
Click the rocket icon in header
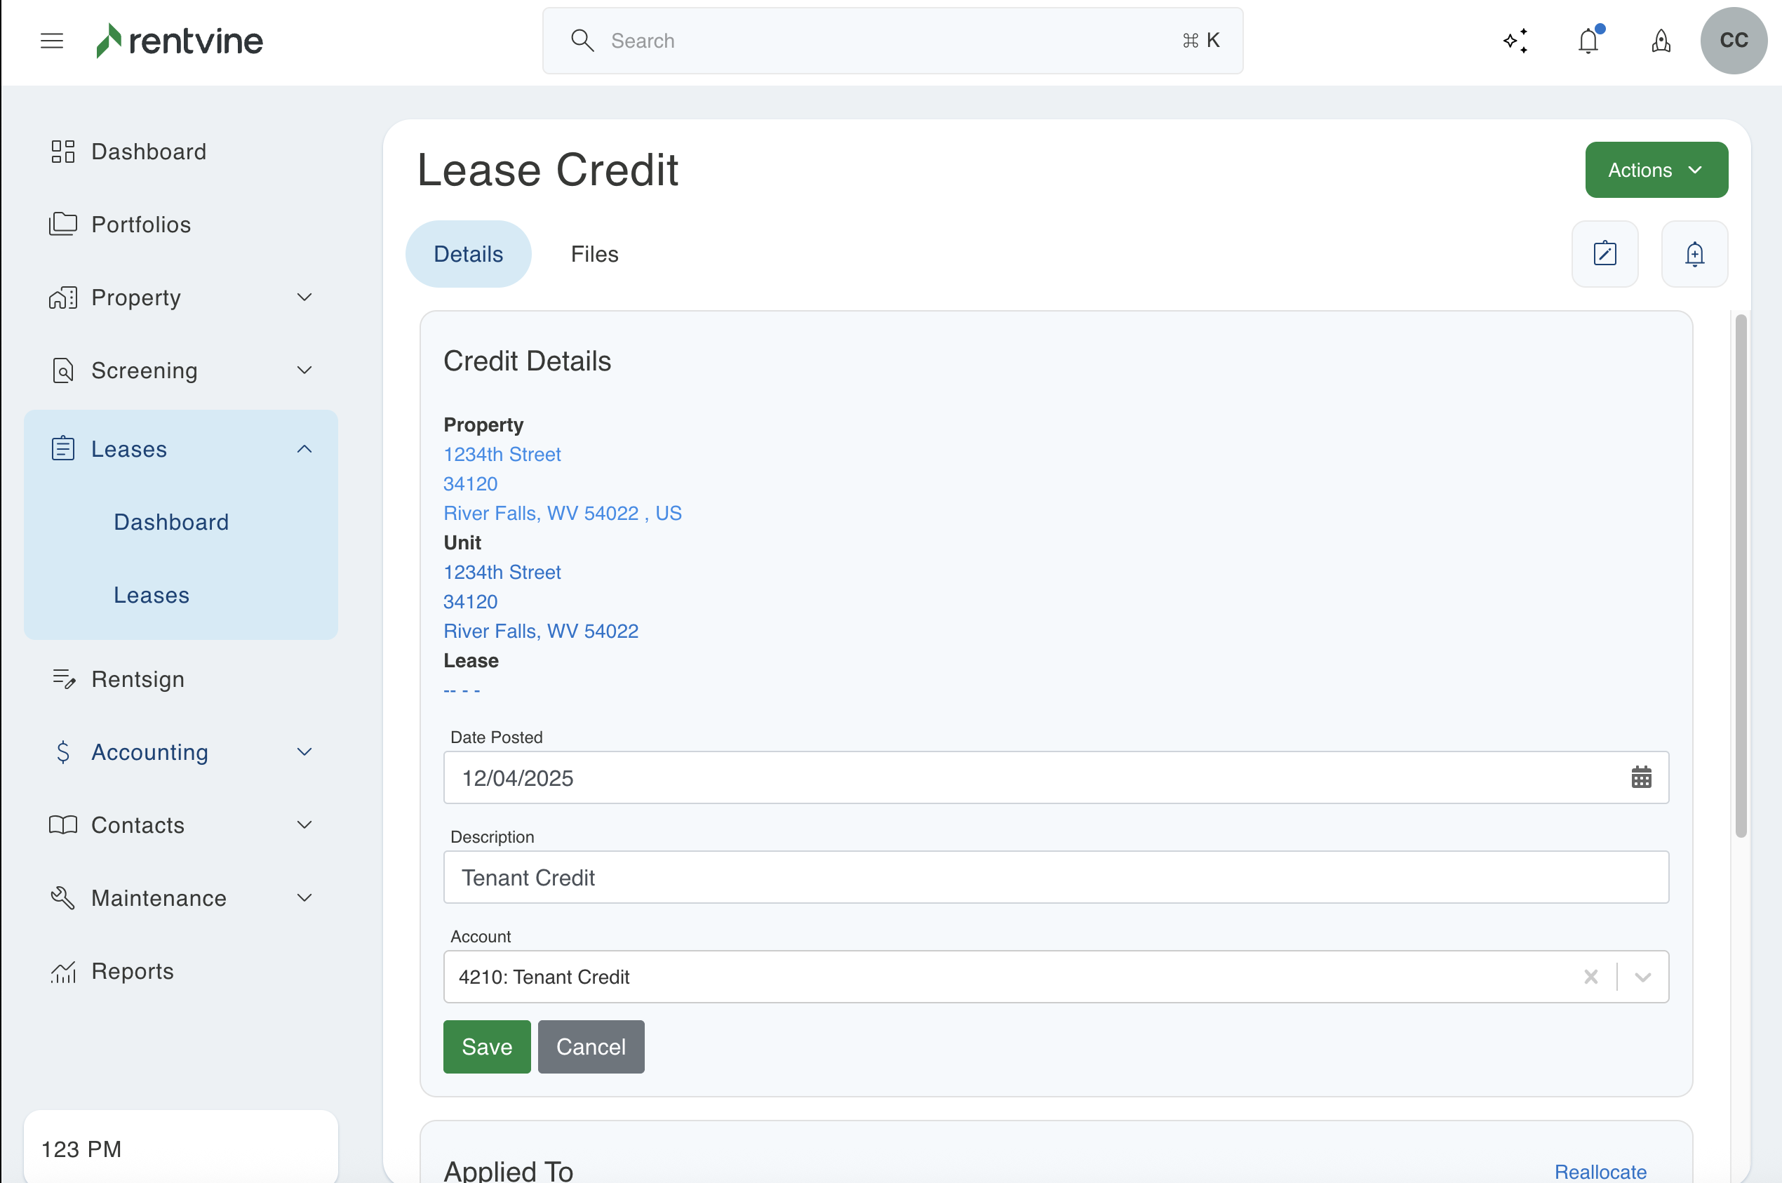(1661, 41)
